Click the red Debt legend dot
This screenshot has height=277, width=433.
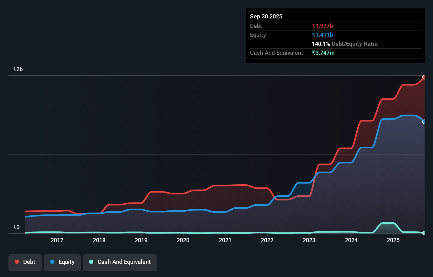point(17,262)
